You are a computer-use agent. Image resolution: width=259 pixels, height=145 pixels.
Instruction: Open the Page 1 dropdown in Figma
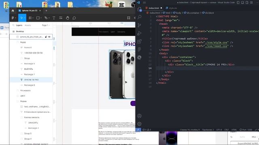46,25
